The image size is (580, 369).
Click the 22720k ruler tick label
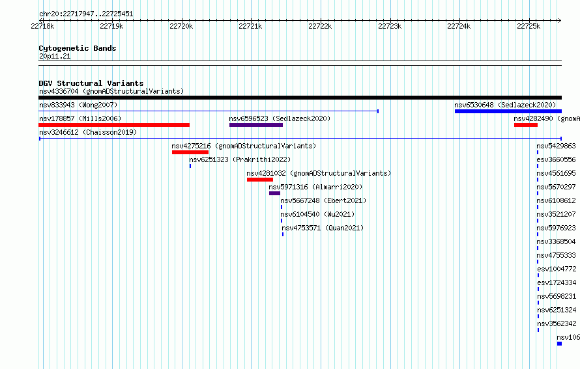coord(181,26)
